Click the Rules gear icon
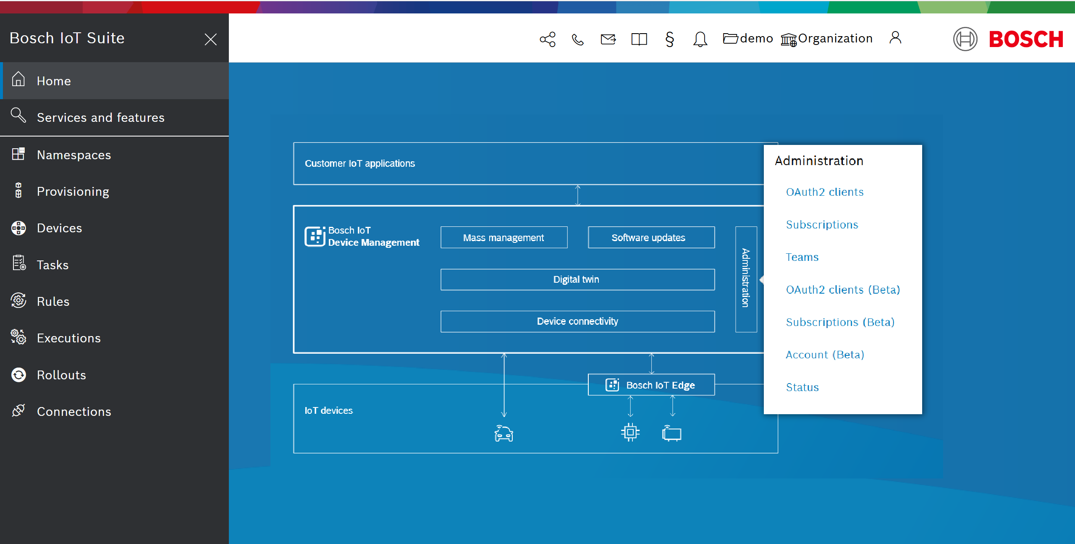This screenshot has height=544, width=1075. (18, 301)
